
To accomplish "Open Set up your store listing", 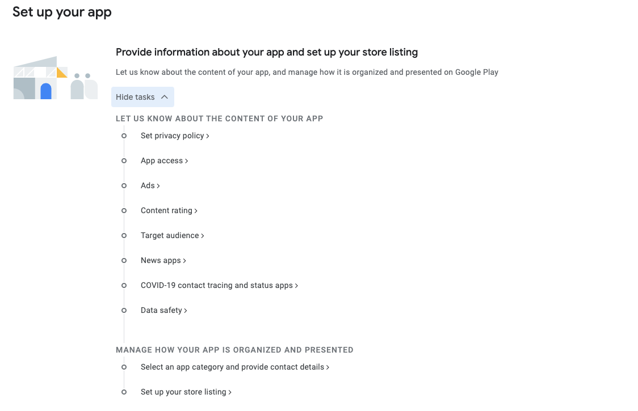I will click(x=186, y=392).
